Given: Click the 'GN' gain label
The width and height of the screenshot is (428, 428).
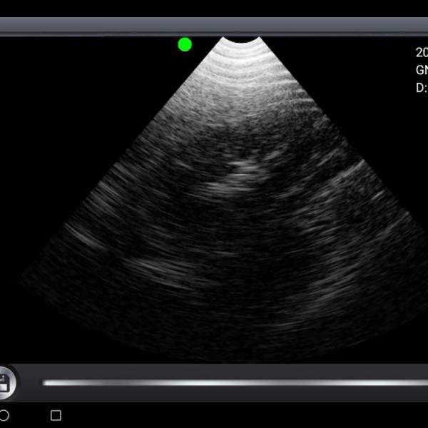Looking at the screenshot, I should (421, 70).
